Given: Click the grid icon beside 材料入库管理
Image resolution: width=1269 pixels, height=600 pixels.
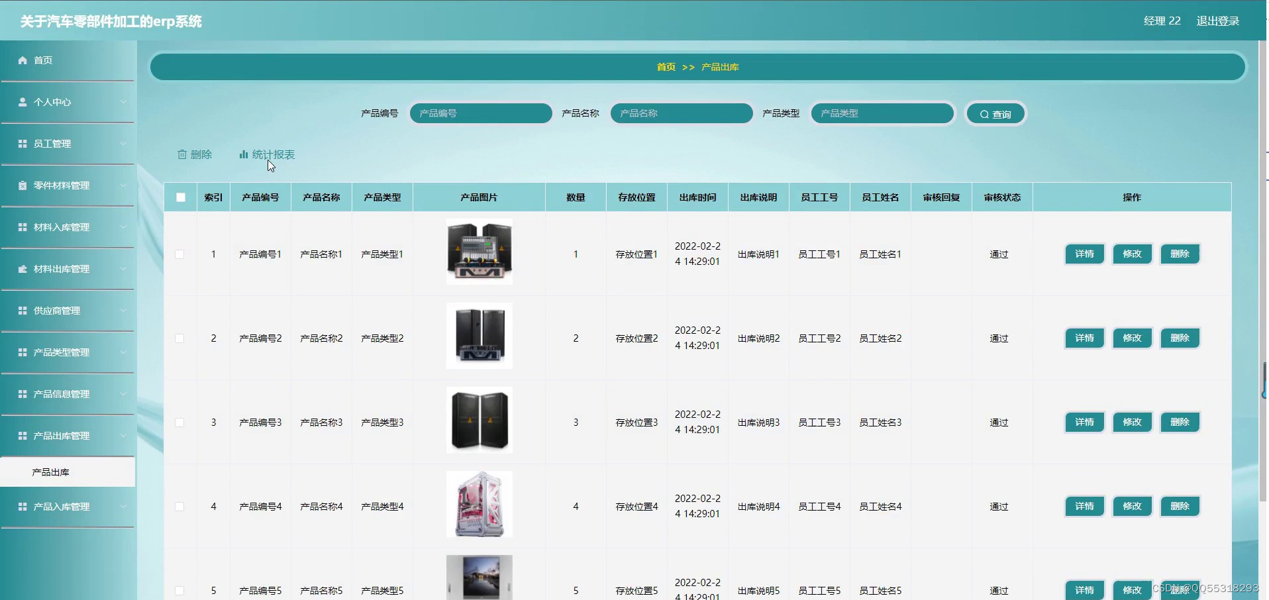Looking at the screenshot, I should point(23,227).
